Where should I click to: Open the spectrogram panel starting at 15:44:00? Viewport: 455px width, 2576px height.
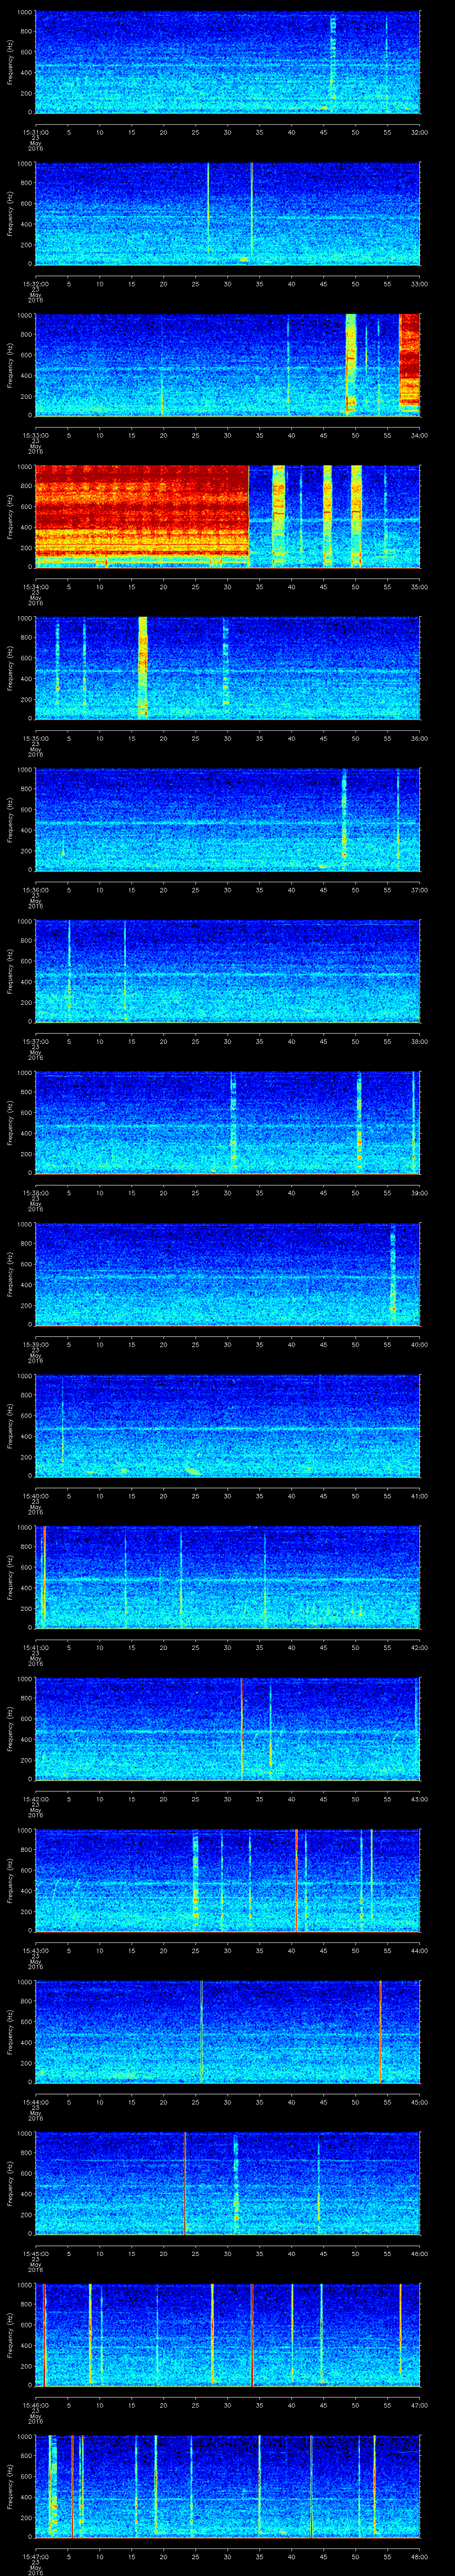(227, 2032)
